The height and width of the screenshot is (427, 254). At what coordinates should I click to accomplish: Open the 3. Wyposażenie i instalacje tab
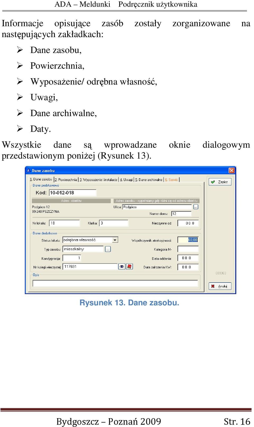pos(98,180)
